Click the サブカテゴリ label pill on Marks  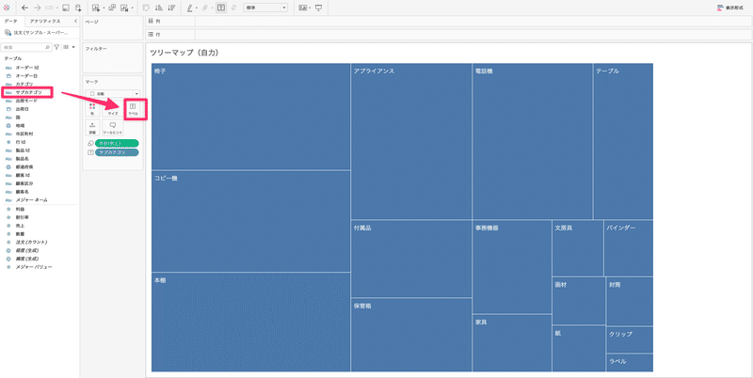coord(117,152)
